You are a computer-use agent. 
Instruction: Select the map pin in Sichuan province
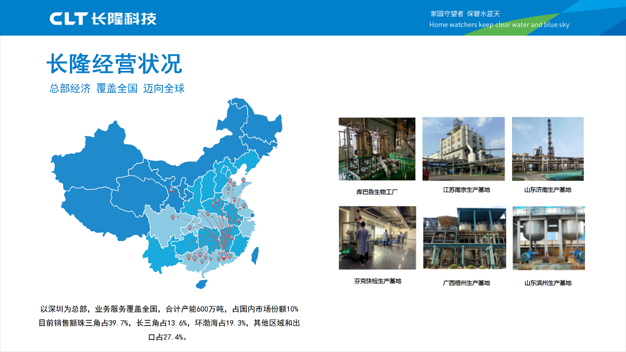pos(172,217)
